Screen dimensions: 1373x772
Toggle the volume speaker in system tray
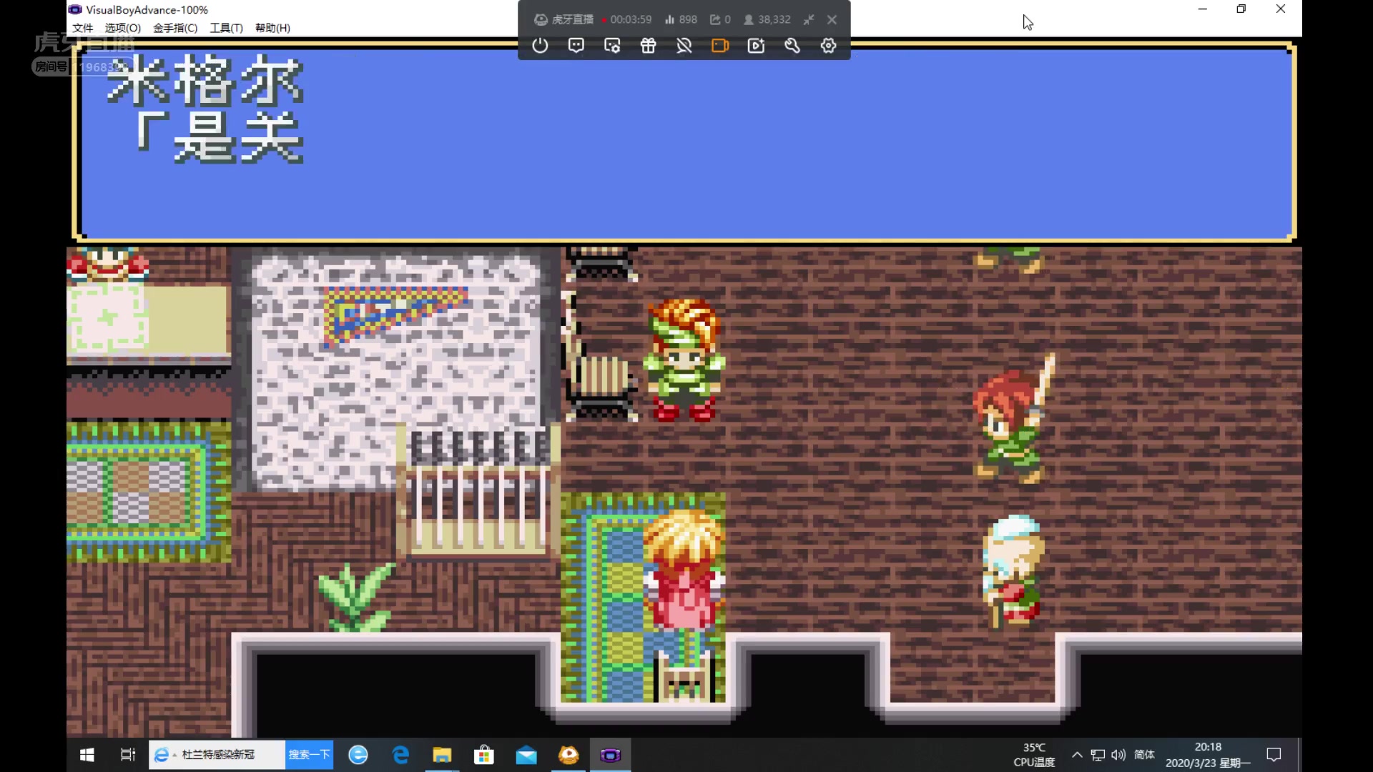click(x=1118, y=755)
